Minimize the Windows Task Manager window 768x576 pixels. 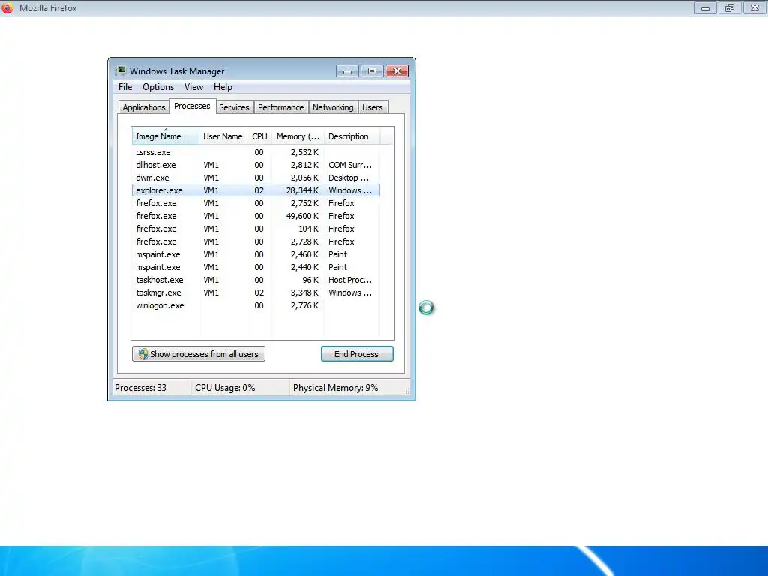point(348,71)
